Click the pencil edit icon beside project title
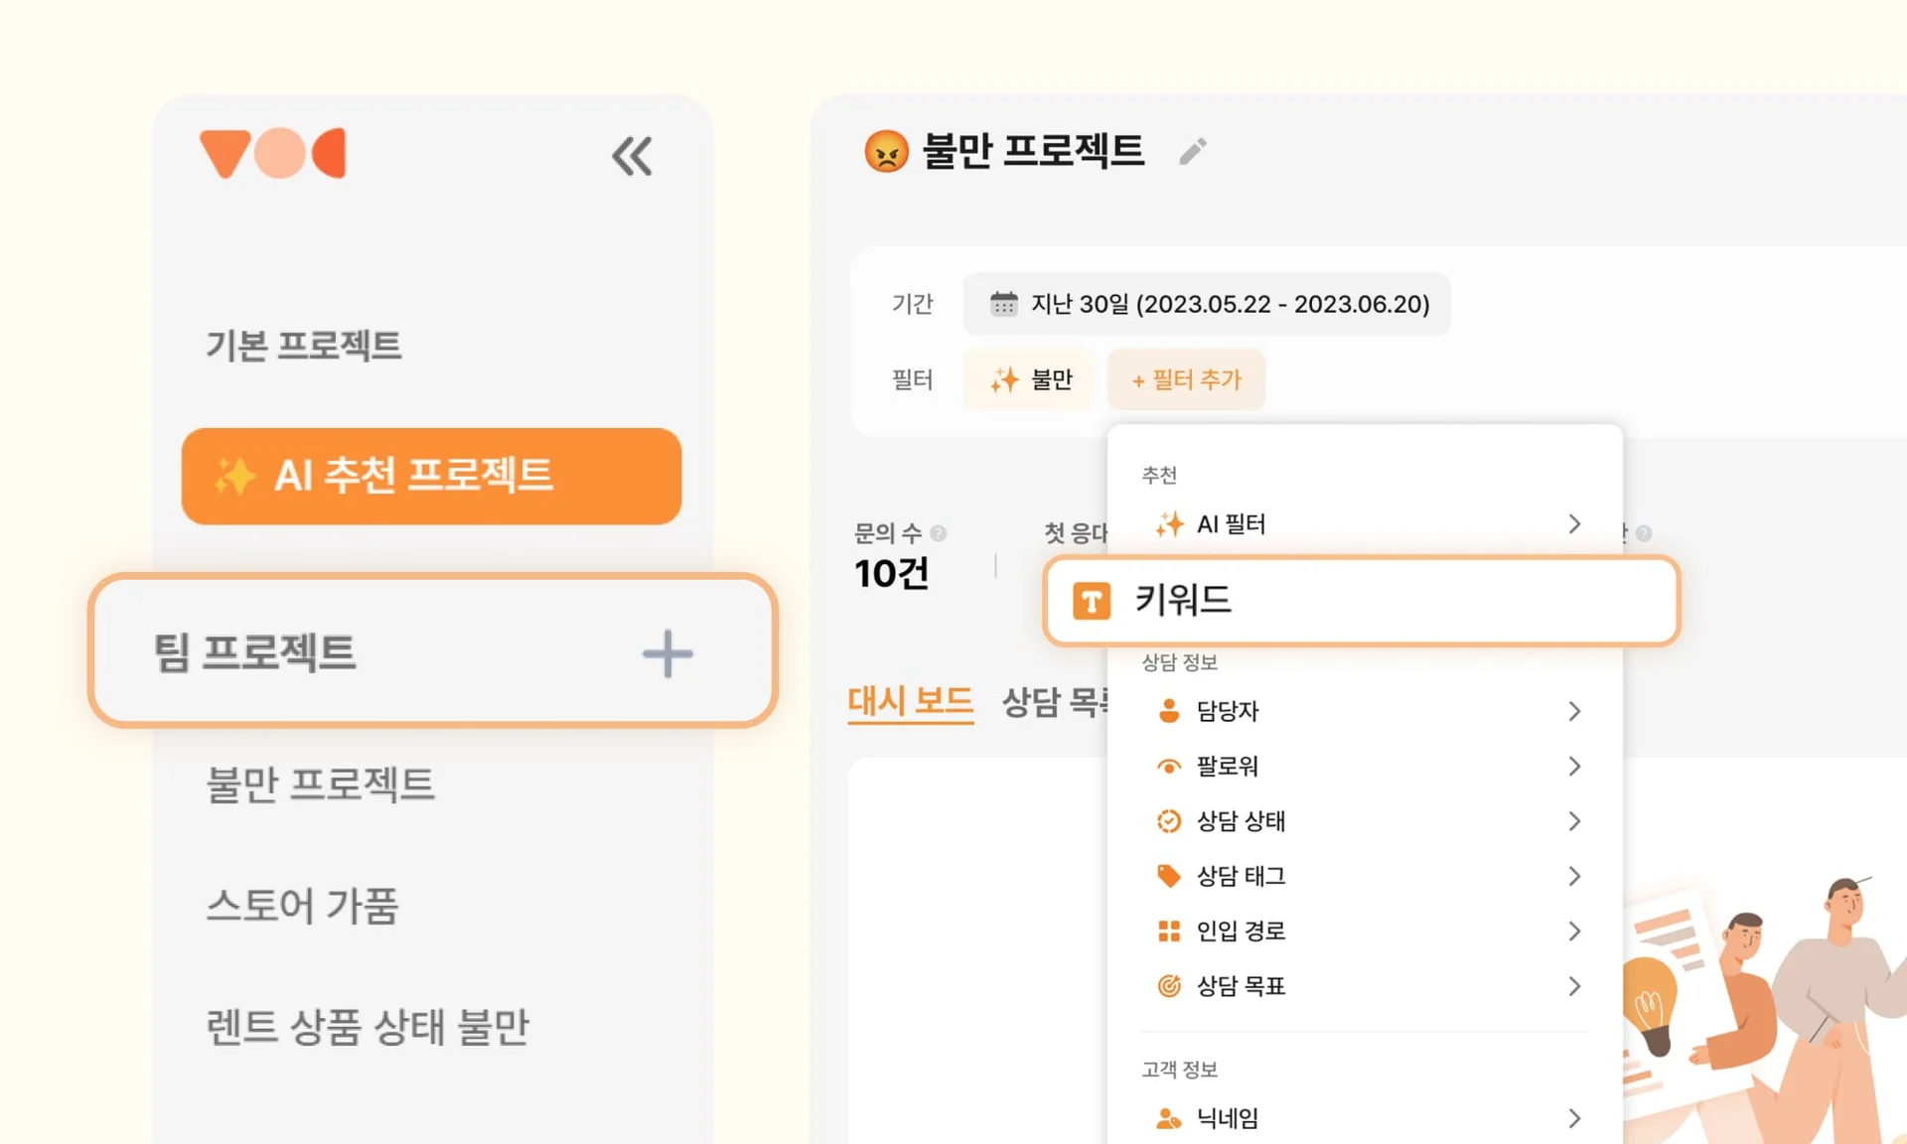Screen dimensions: 1907x1144 (x=1192, y=152)
